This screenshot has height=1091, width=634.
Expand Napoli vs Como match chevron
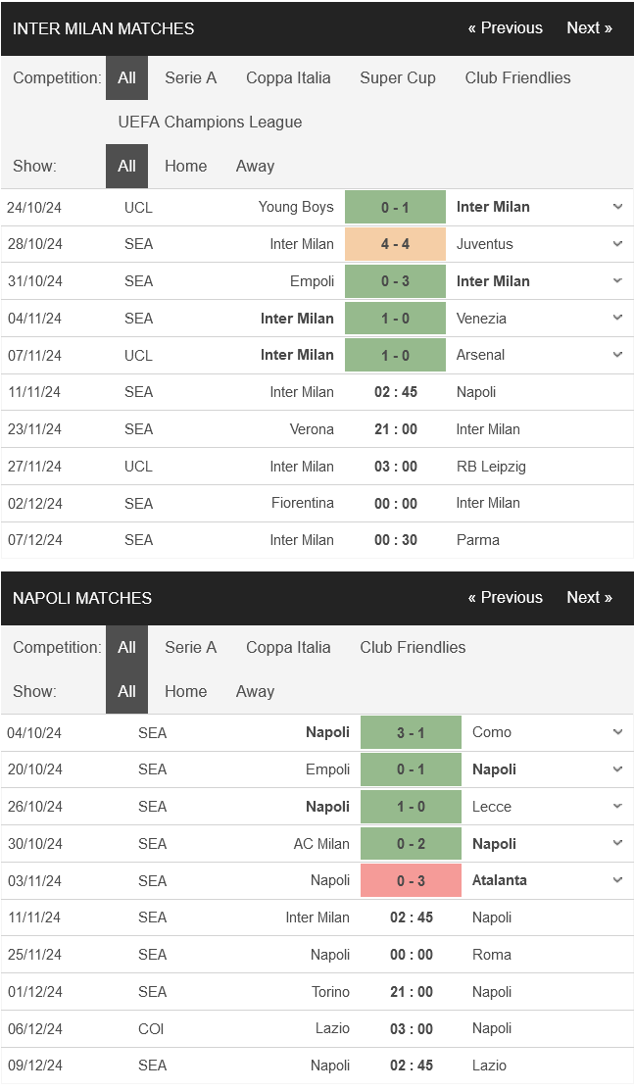point(617,732)
